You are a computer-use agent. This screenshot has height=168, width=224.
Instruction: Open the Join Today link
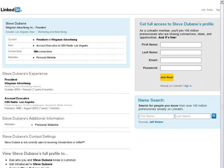point(207,10)
